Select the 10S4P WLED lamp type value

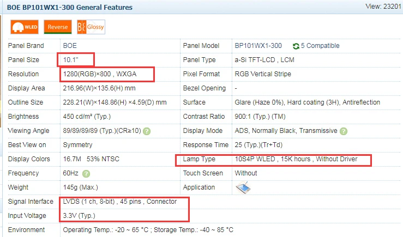[x=296, y=159]
